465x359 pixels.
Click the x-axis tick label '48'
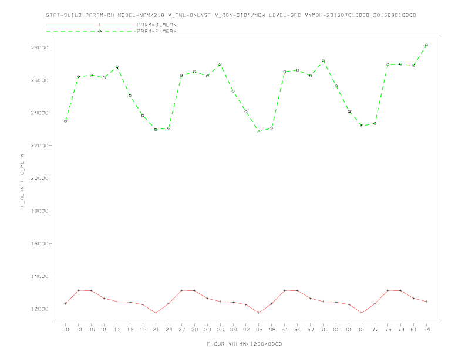(x=272, y=330)
